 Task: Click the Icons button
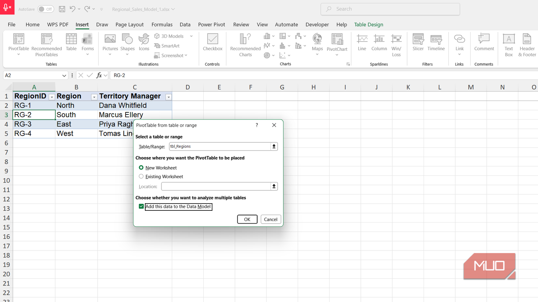point(144,42)
